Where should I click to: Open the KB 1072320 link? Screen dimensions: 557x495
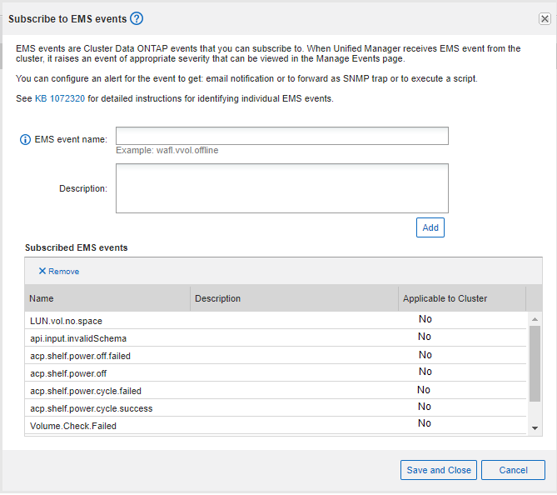pyautogui.click(x=60, y=99)
